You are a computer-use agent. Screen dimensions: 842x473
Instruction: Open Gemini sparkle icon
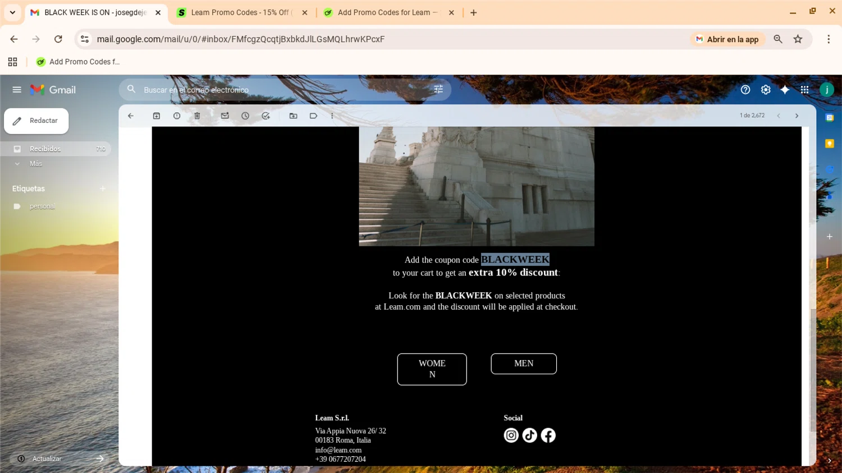785,90
